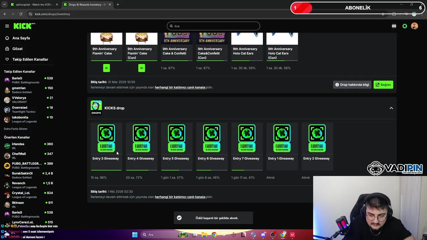This screenshot has height=240, width=427.
Task: Open the tab search dropdown arrow
Action: tap(4, 4)
